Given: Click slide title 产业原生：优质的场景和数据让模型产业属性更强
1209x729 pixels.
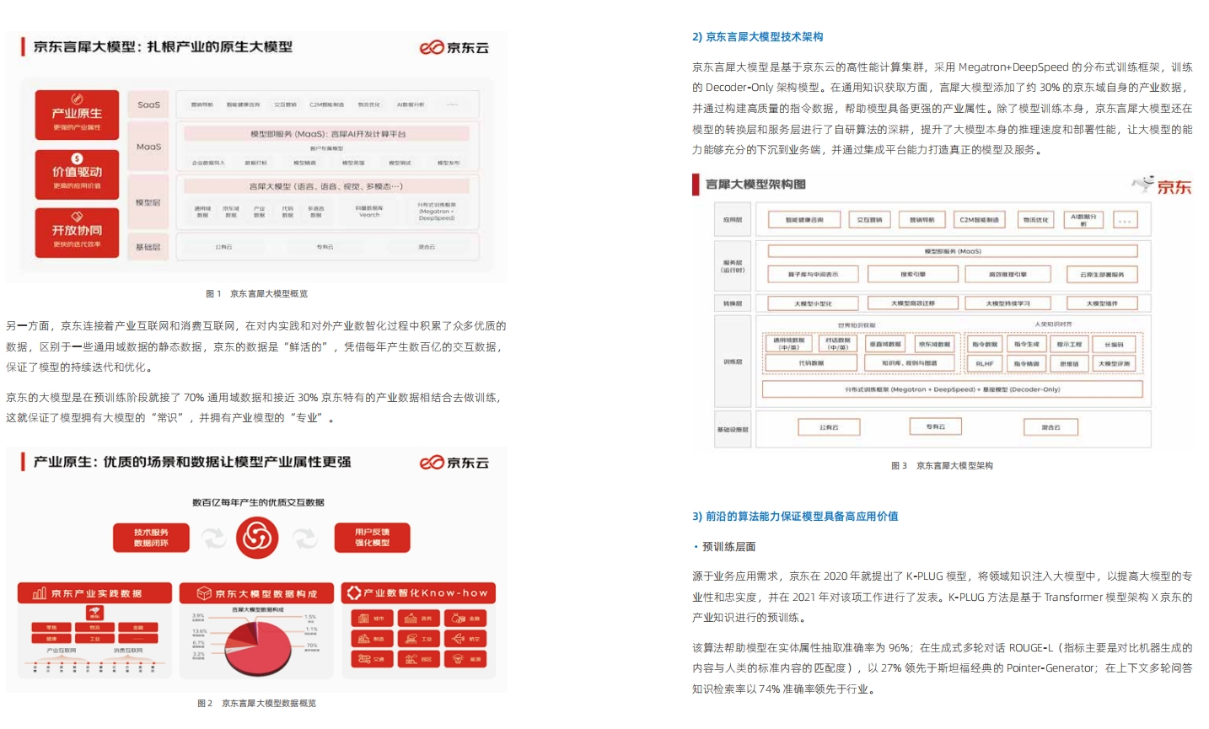Looking at the screenshot, I should (192, 462).
